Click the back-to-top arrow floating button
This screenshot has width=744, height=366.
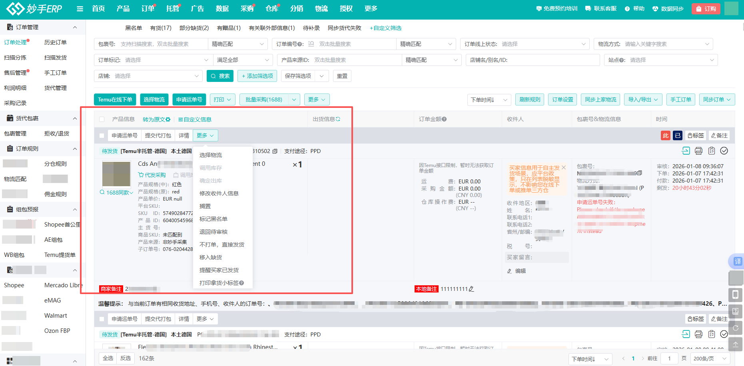[736, 344]
